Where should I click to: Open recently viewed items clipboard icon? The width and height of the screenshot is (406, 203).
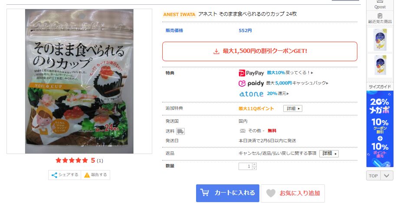pos(380,16)
